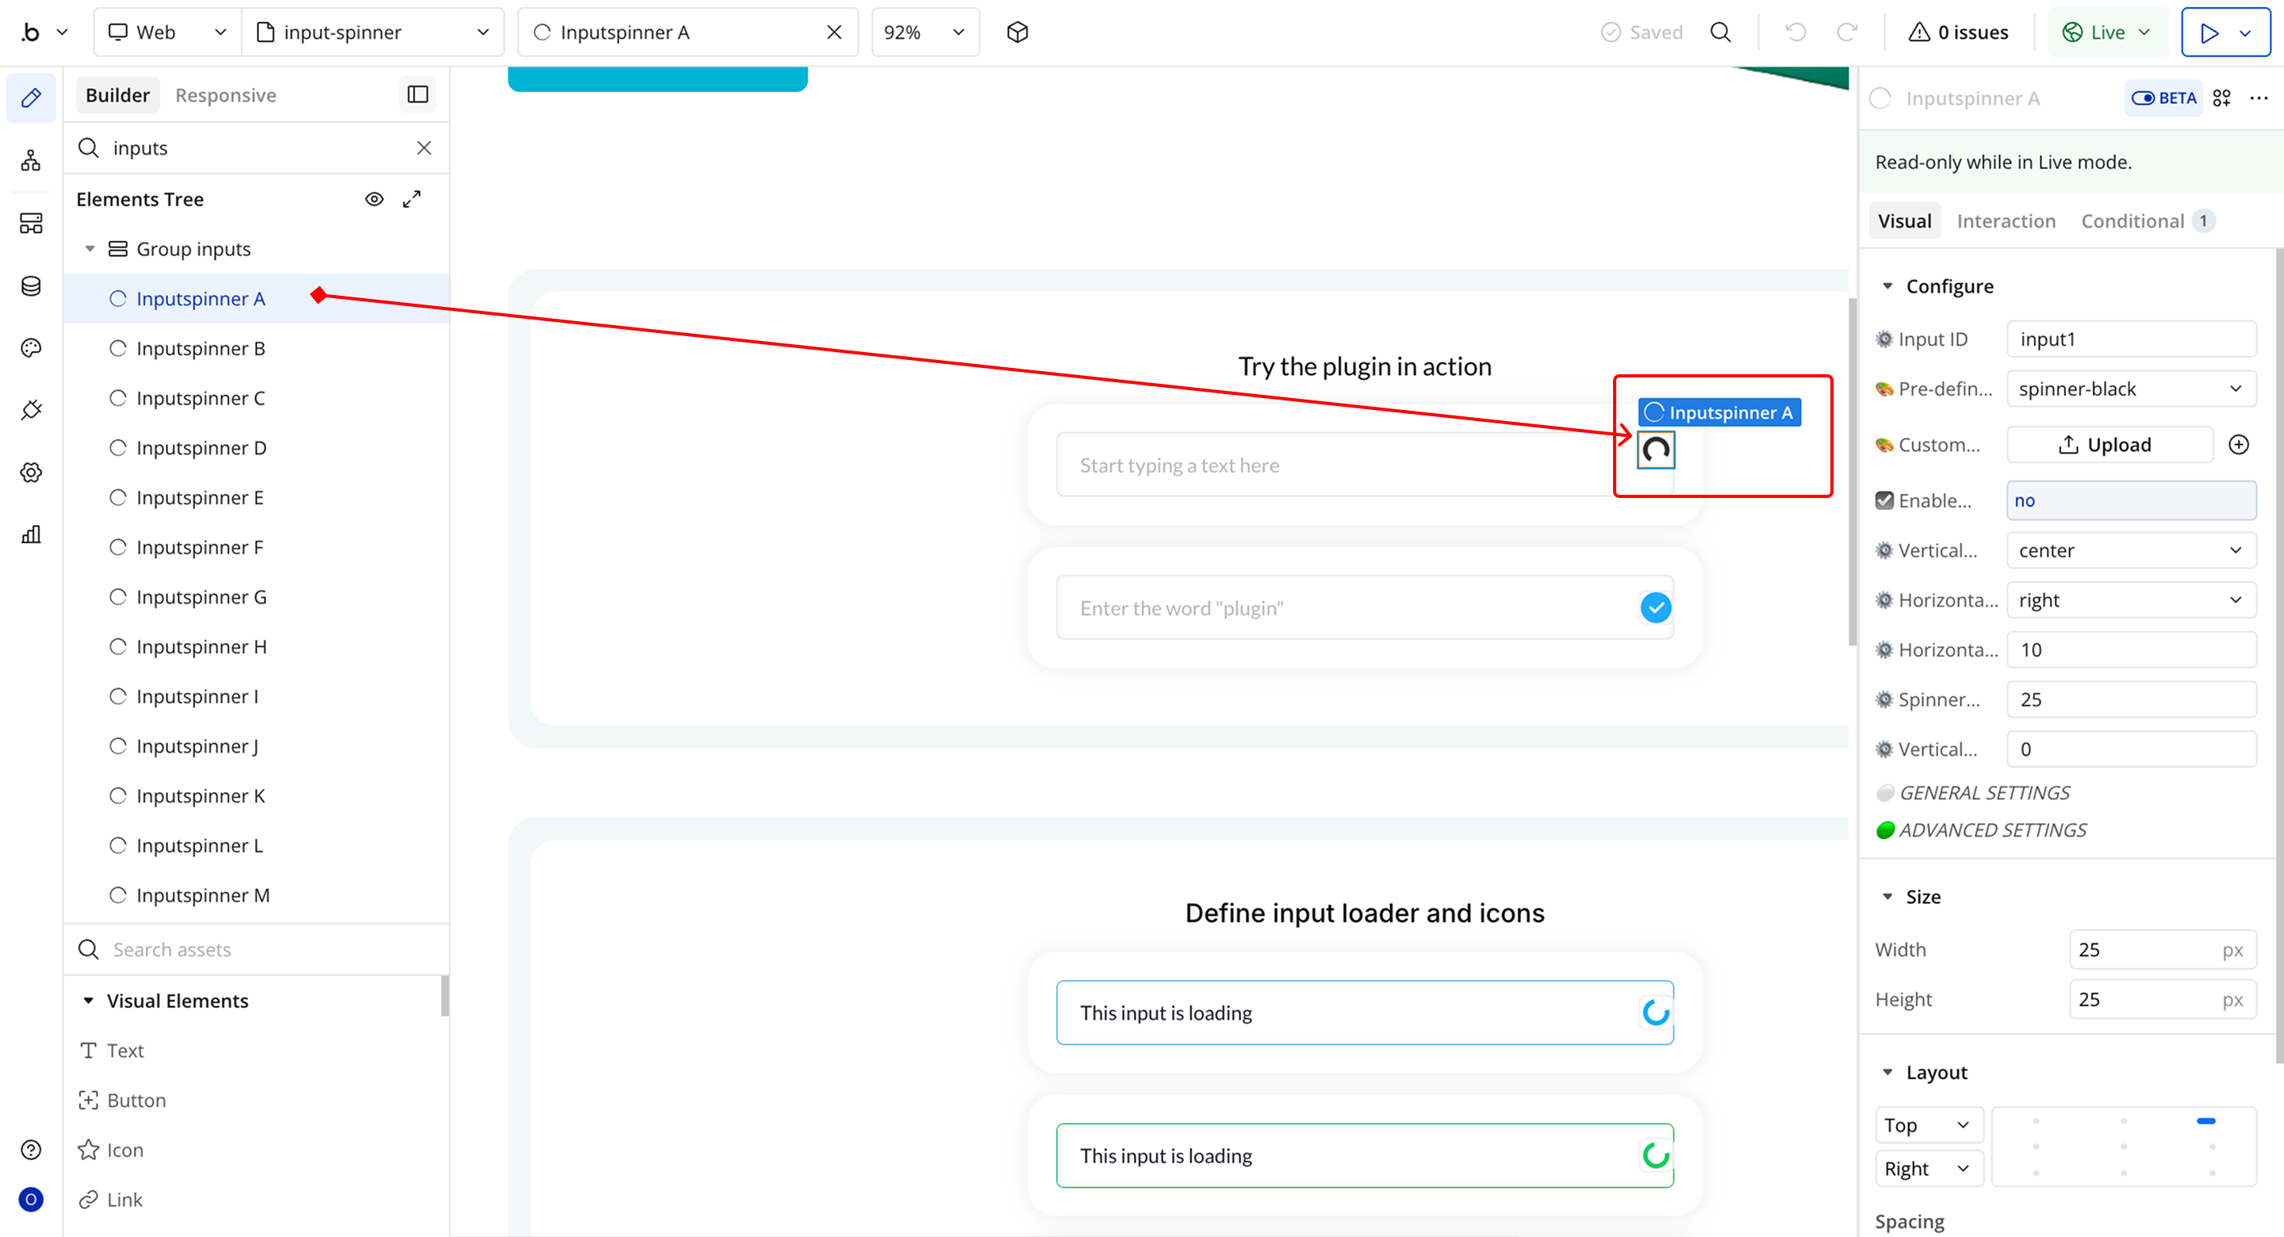This screenshot has width=2284, height=1237.
Task: Open the Logs chart icon
Action: (x=31, y=534)
